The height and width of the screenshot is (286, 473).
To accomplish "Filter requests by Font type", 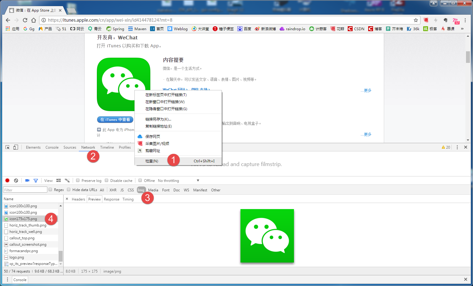I will click(x=166, y=190).
